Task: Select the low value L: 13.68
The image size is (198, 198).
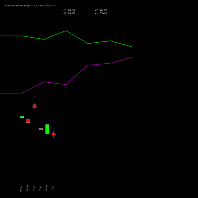Action: pos(101,13)
